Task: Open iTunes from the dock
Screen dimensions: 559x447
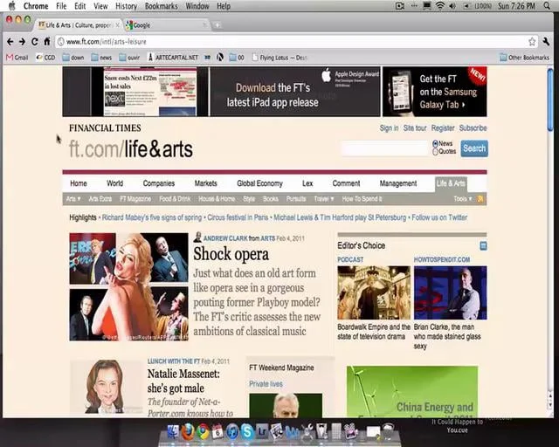Action: coord(232,432)
